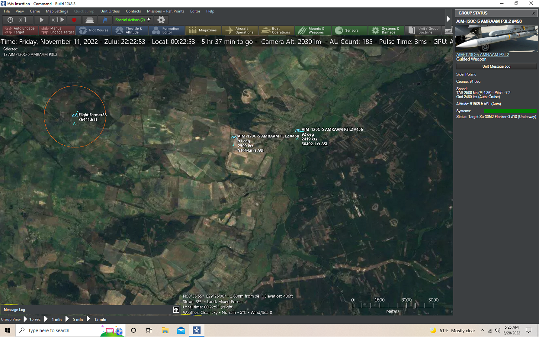The height and width of the screenshot is (339, 542).
Task: Show hidden system tray icons
Action: pos(482,330)
